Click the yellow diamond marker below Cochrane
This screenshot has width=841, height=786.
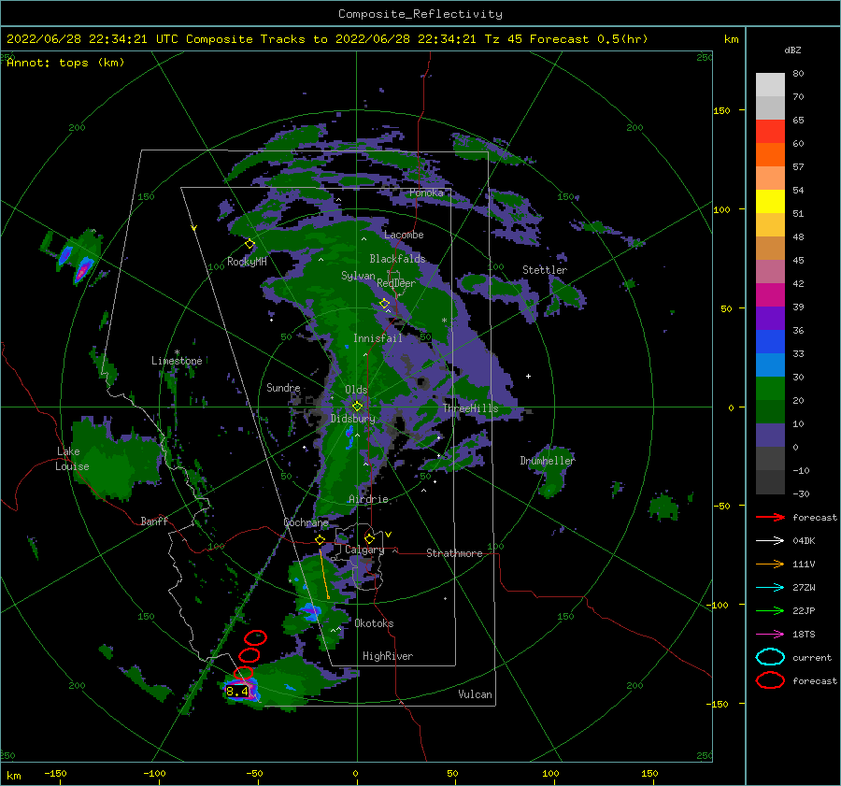[320, 540]
